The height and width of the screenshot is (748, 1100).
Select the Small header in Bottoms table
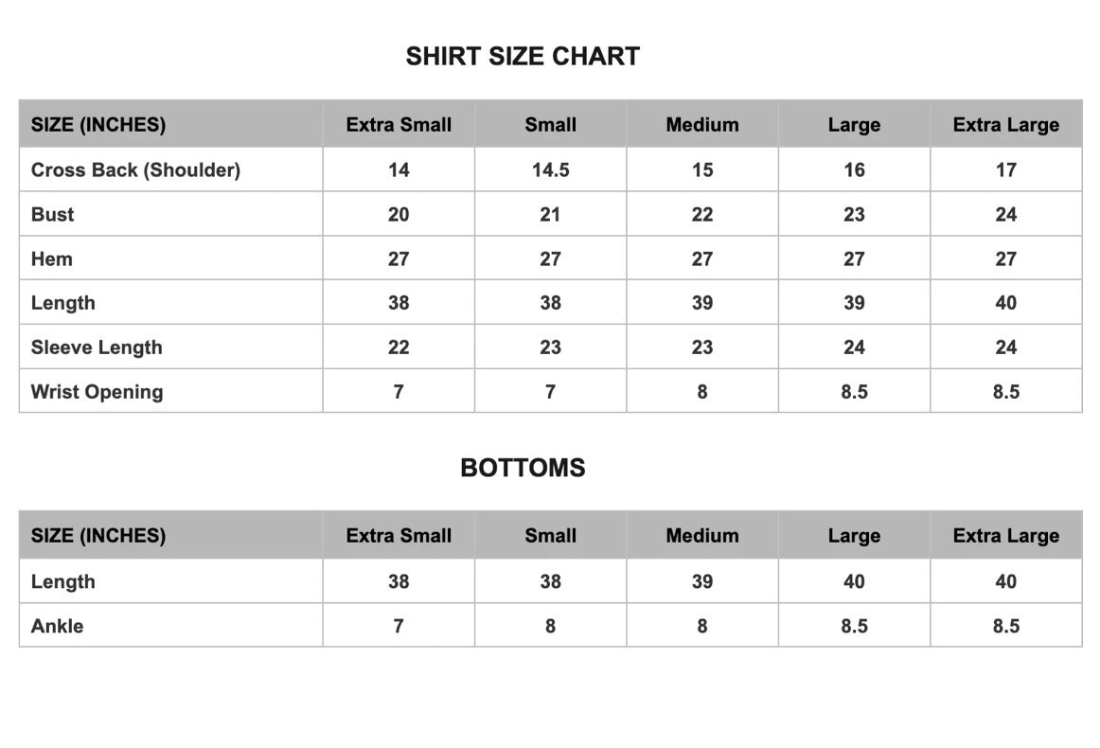pyautogui.click(x=551, y=535)
